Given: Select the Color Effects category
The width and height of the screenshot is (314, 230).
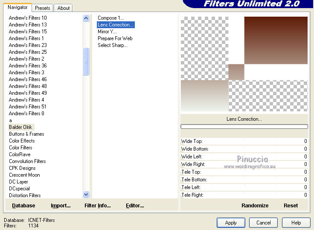Looking at the screenshot, I should 22,141.
